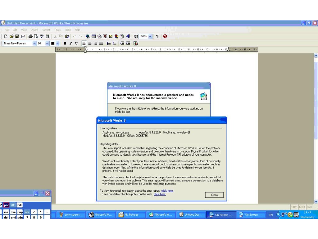Viewport: 318px width, 239px height.
Task: Click the 19:49 Wednesday taskbar clock
Action: click(307, 215)
